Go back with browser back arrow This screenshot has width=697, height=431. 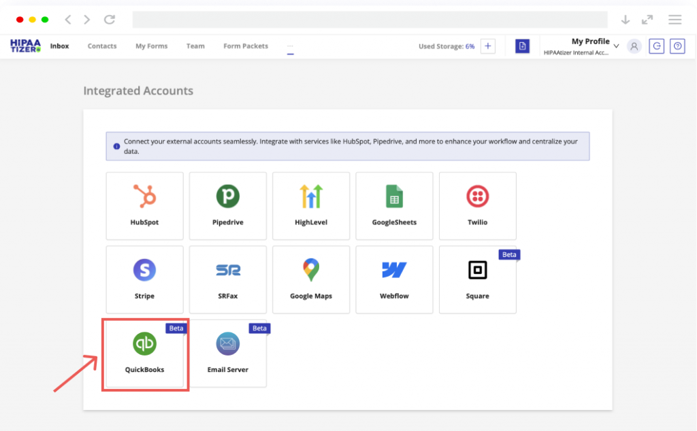(x=68, y=20)
